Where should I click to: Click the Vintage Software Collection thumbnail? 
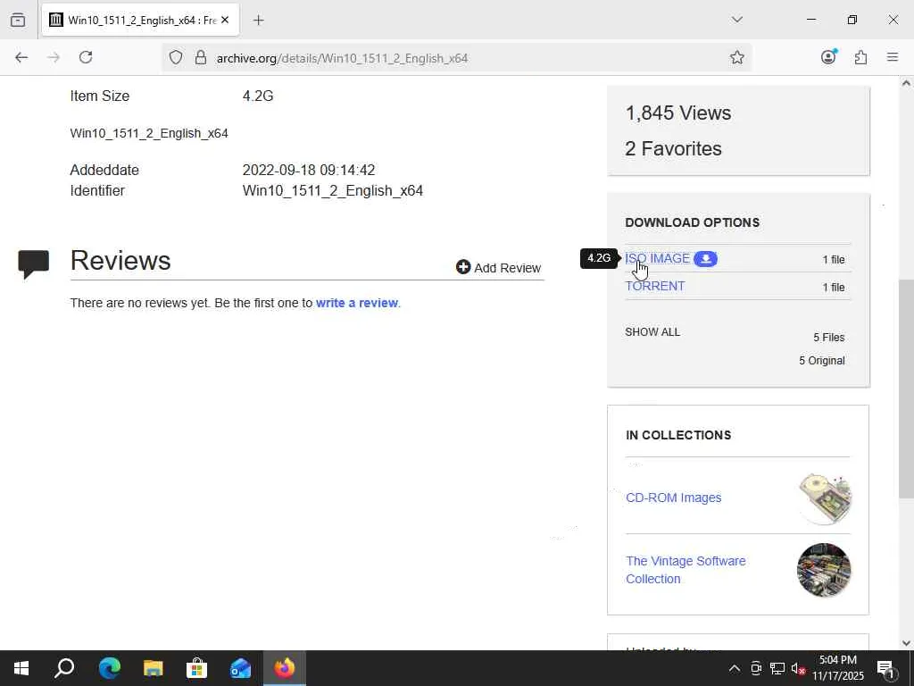coord(824,570)
